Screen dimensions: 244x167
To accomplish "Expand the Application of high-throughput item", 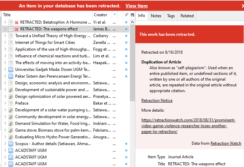I will [5, 49].
